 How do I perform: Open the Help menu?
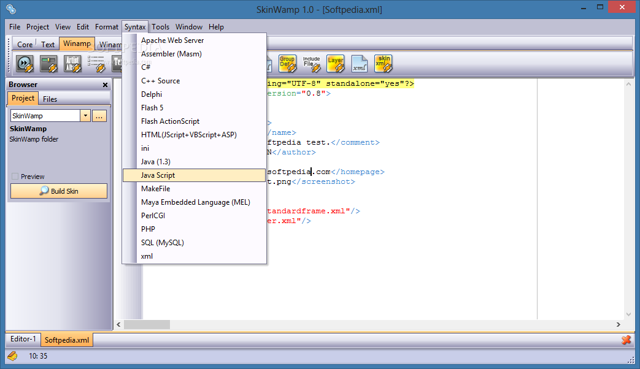216,27
